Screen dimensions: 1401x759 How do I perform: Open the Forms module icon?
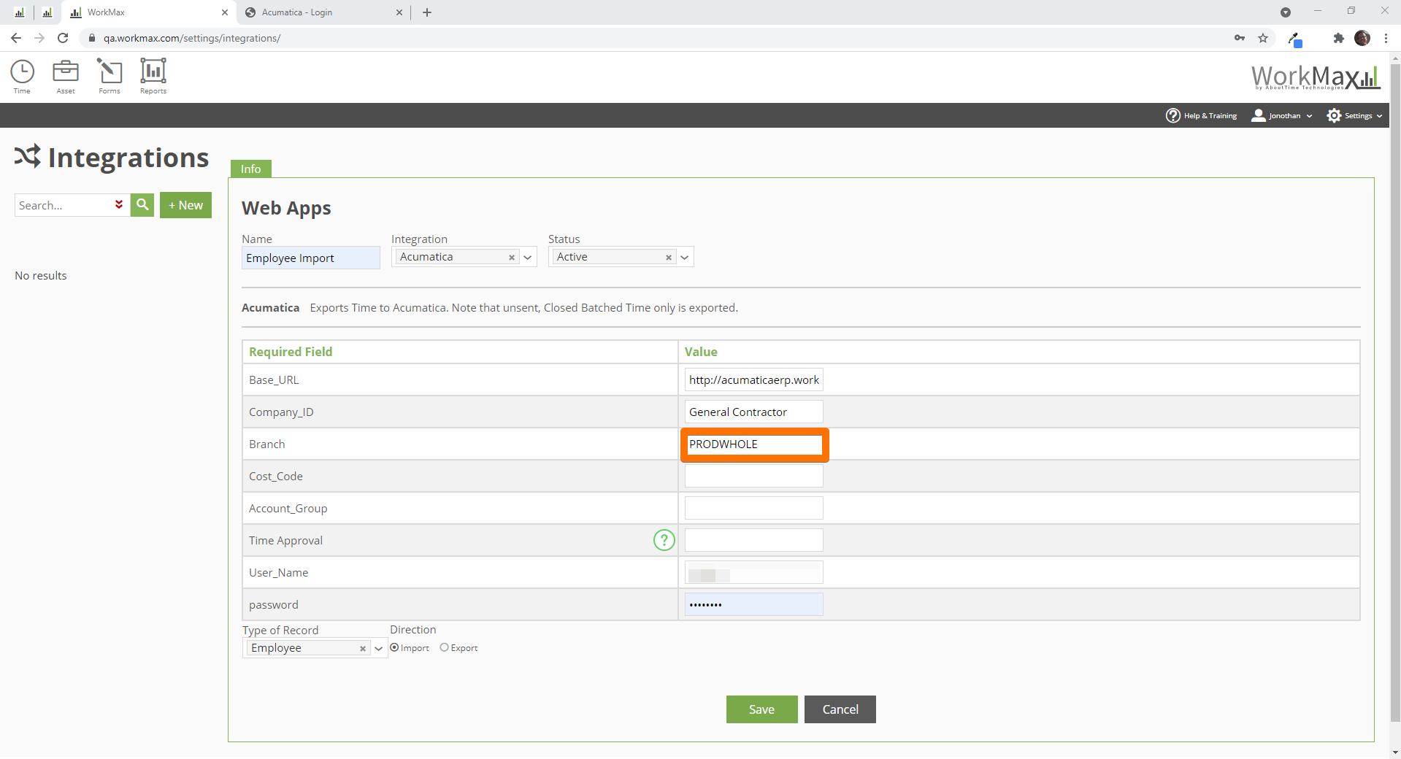tap(110, 77)
